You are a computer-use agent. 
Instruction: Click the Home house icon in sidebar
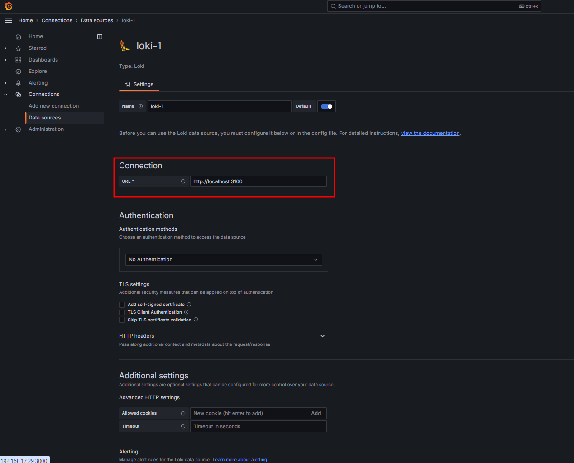coord(18,37)
